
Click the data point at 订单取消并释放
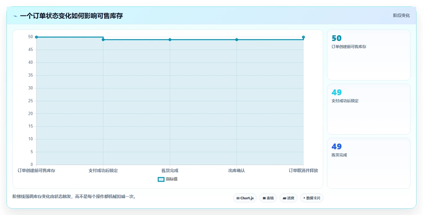(x=303, y=37)
